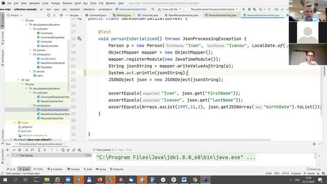The width and height of the screenshot is (327, 184).
Task: Switch to the NaivePersonSerializer.java editor tab
Action: tap(183, 15)
